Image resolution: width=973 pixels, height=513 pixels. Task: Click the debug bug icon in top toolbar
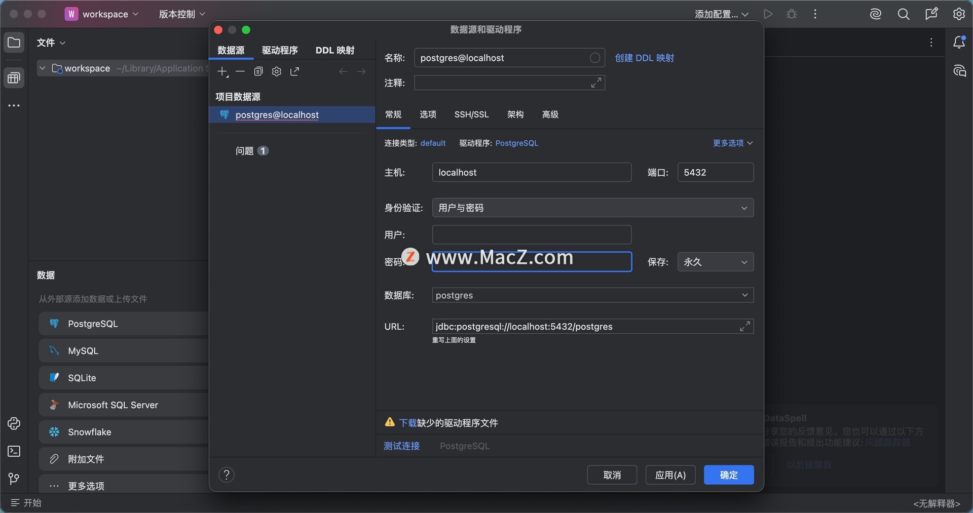tap(792, 14)
